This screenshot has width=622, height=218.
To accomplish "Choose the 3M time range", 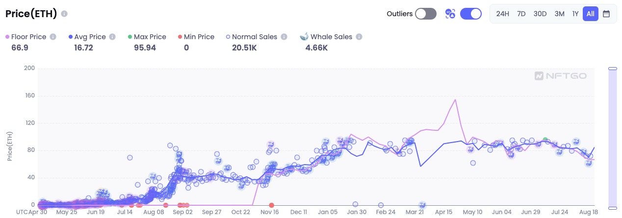I will (559, 14).
